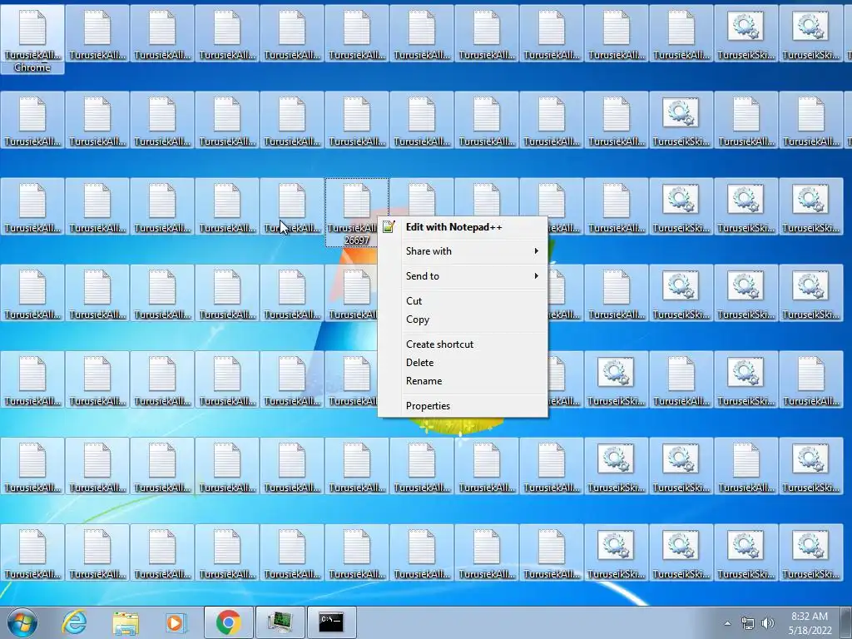Open Windows Media Player from taskbar
852x639 pixels.
(x=176, y=622)
